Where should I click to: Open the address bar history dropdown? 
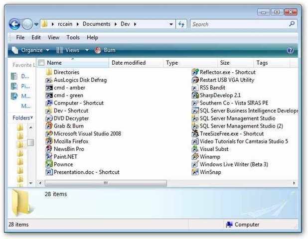(171, 24)
